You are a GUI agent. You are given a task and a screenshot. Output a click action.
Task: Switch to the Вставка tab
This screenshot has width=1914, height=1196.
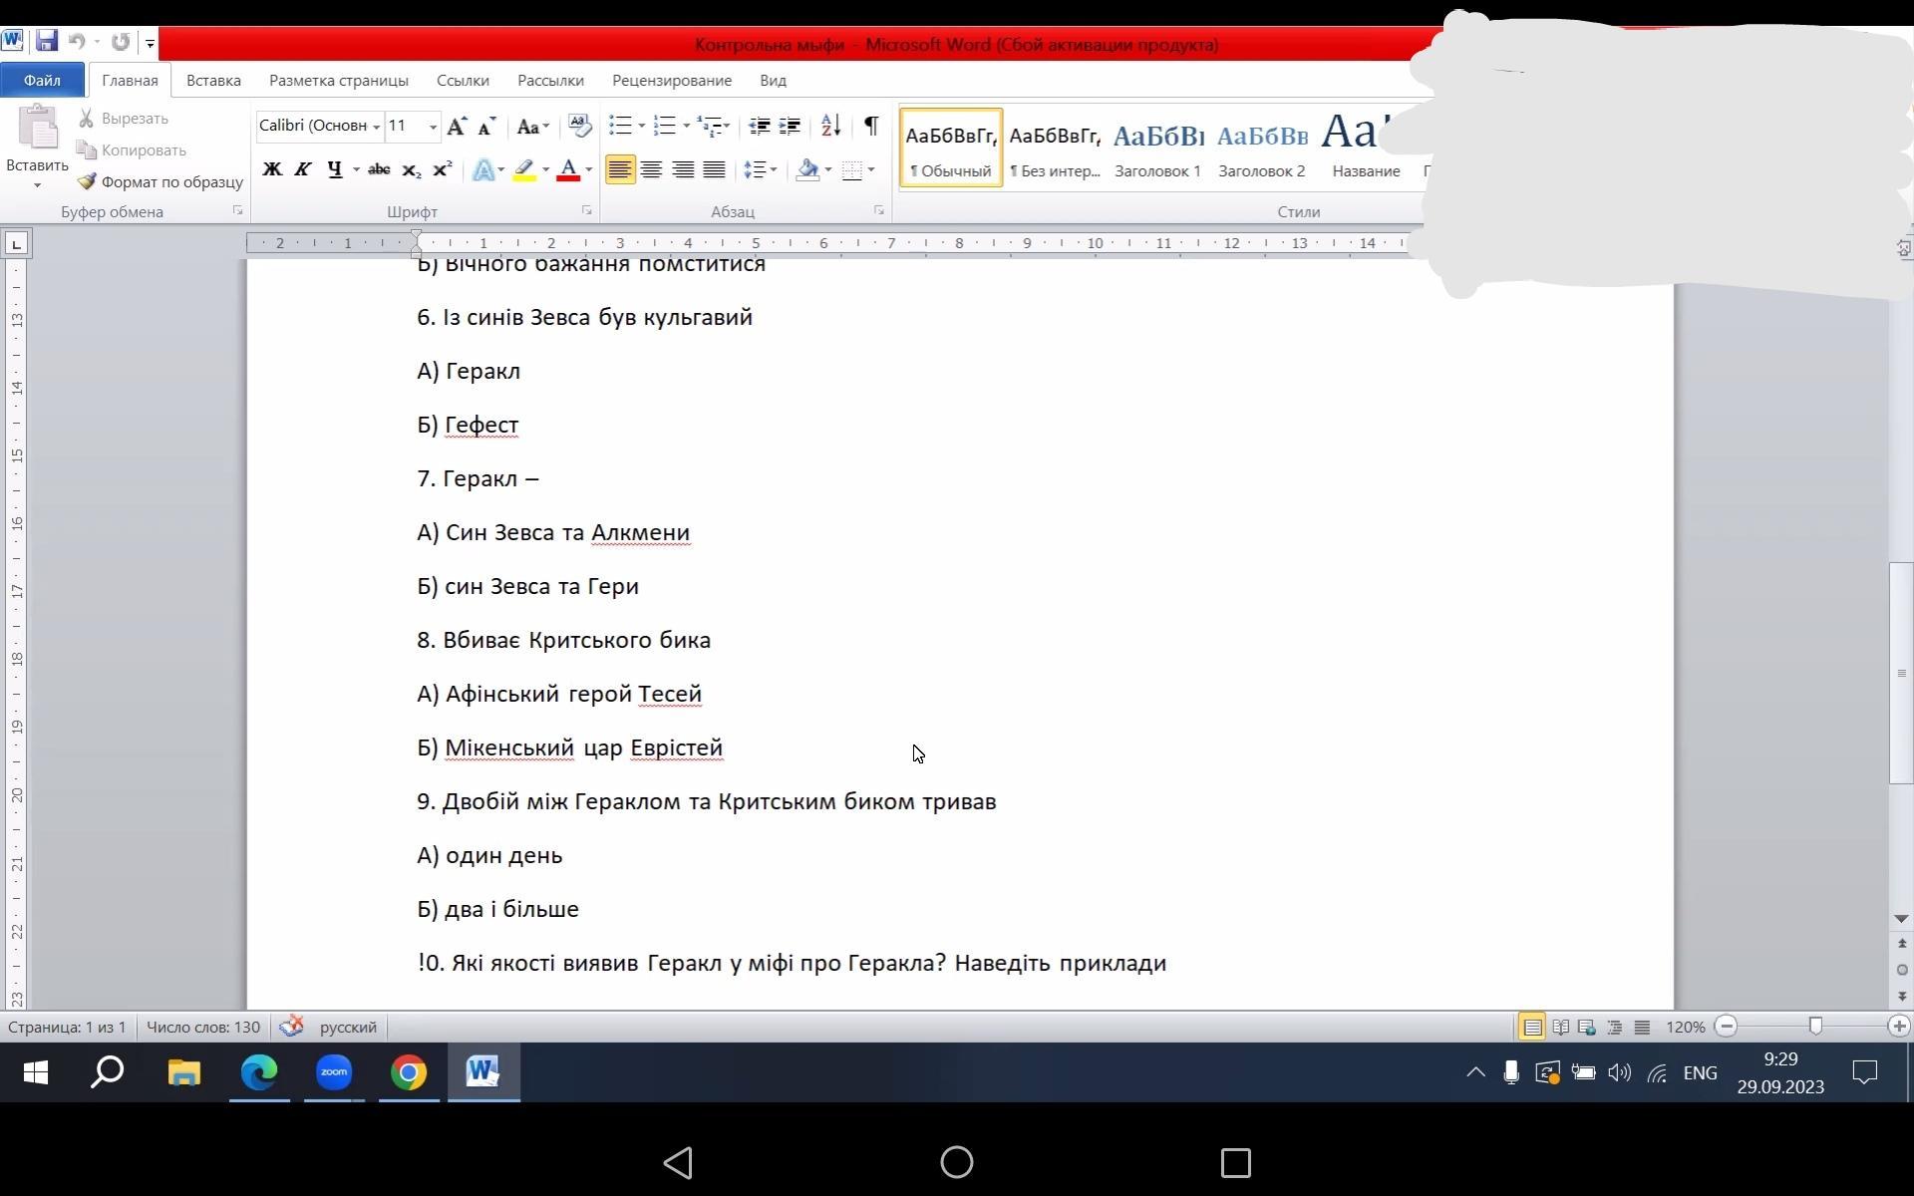[x=213, y=80]
